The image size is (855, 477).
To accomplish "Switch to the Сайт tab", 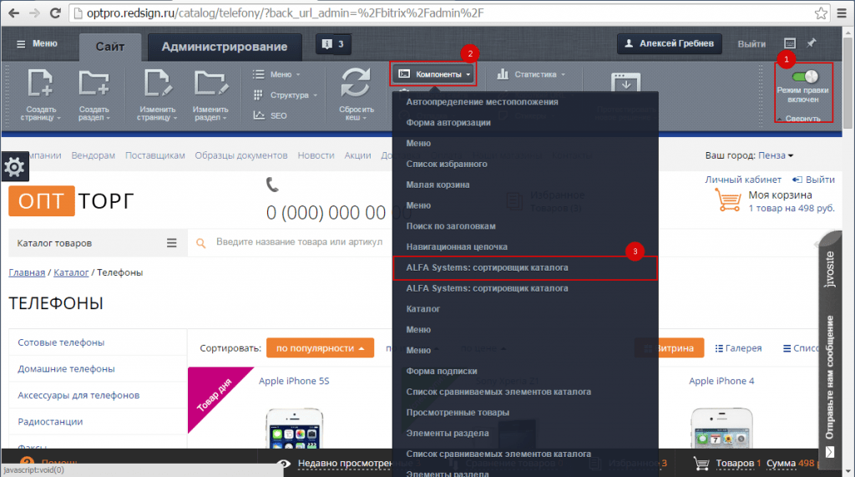I will point(110,47).
